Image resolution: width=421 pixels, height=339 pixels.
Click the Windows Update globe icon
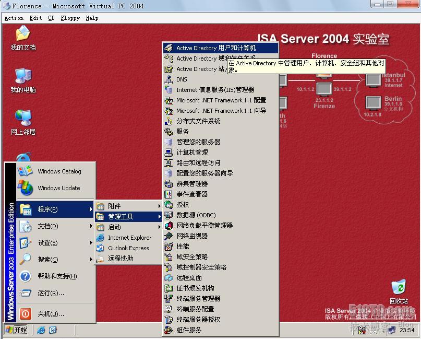click(25, 188)
